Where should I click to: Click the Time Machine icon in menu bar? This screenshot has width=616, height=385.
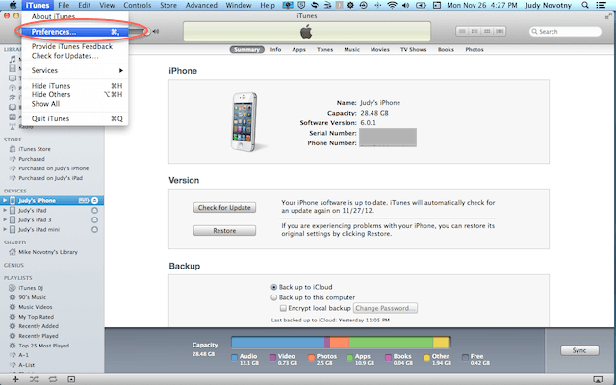[364, 5]
